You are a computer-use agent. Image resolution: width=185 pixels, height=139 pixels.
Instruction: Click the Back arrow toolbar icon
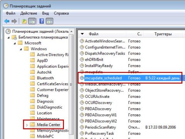coord(7,21)
